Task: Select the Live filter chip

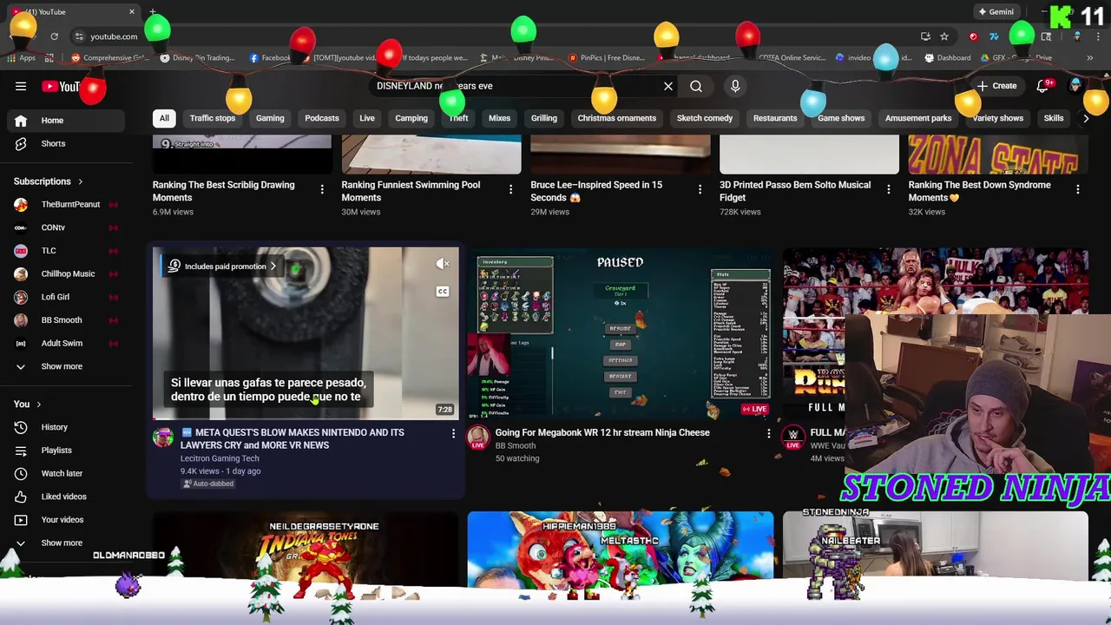Action: click(x=367, y=118)
